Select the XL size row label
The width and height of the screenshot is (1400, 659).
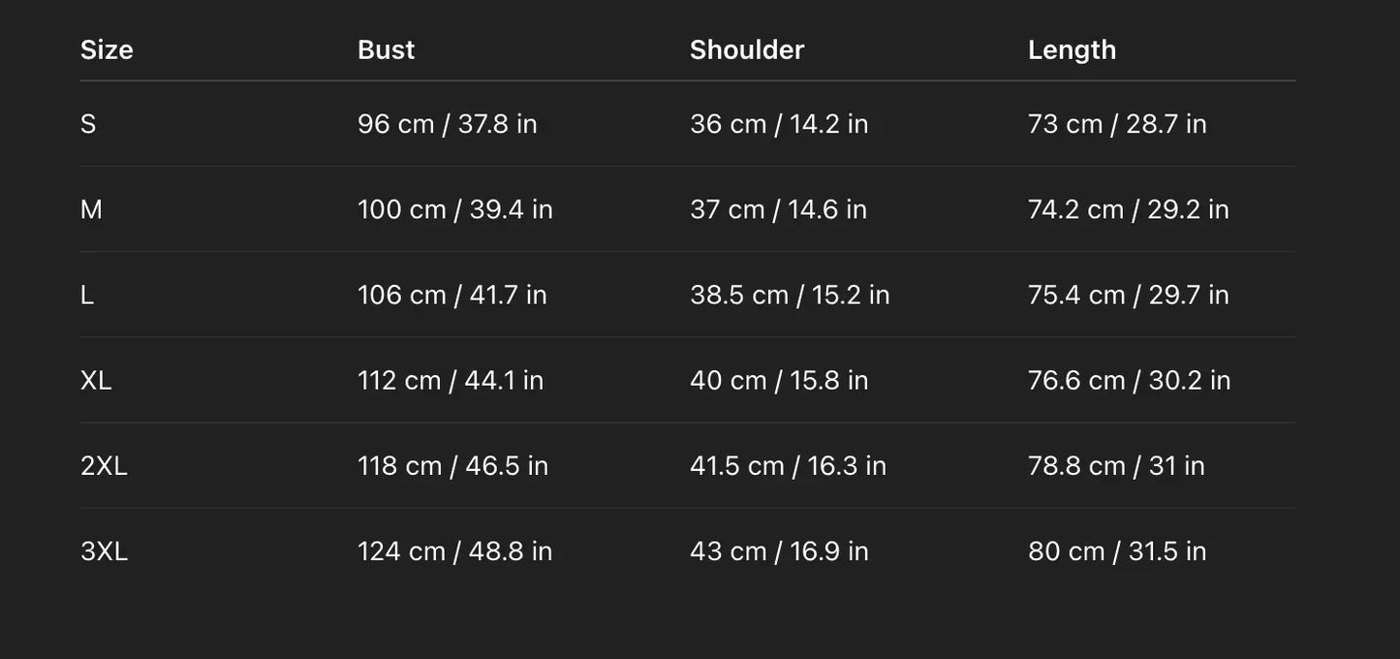96,380
